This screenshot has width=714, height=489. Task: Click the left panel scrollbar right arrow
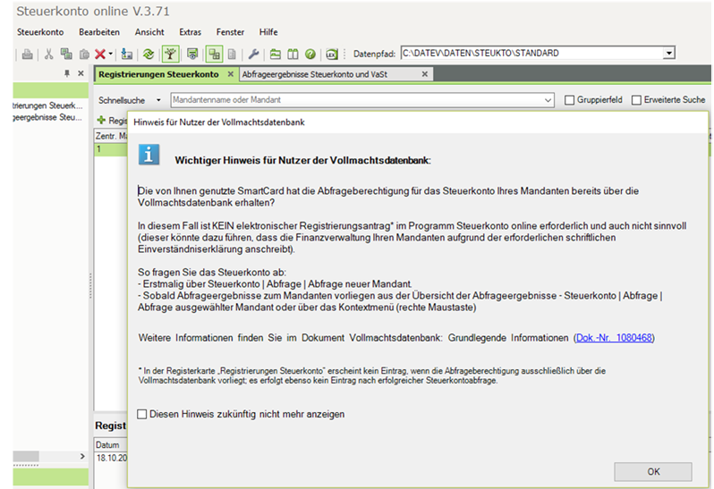(82, 456)
